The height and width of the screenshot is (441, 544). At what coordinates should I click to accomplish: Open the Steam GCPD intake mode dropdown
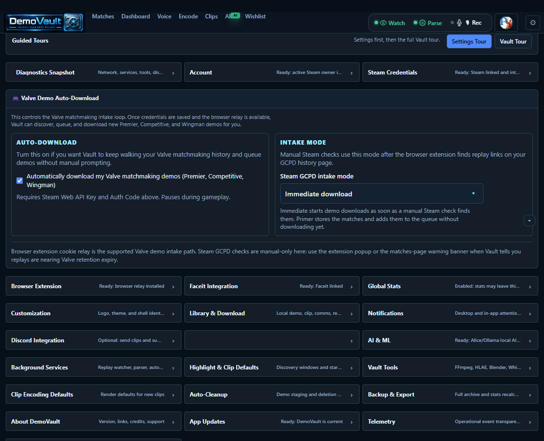pyautogui.click(x=381, y=194)
